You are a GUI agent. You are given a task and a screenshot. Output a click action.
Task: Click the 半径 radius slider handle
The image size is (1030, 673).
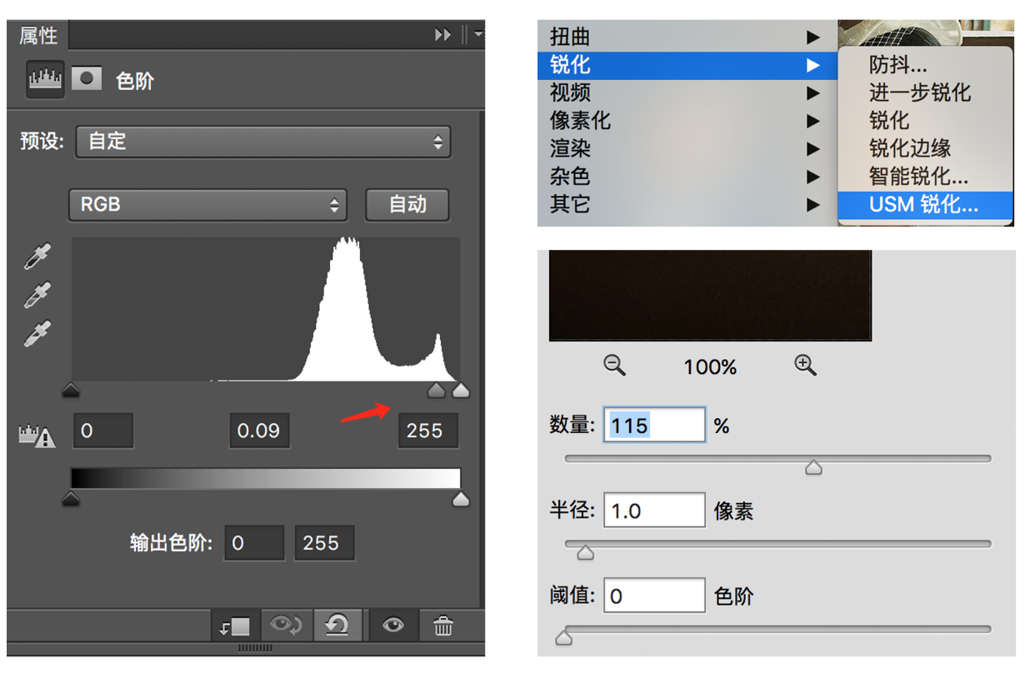[x=585, y=552]
